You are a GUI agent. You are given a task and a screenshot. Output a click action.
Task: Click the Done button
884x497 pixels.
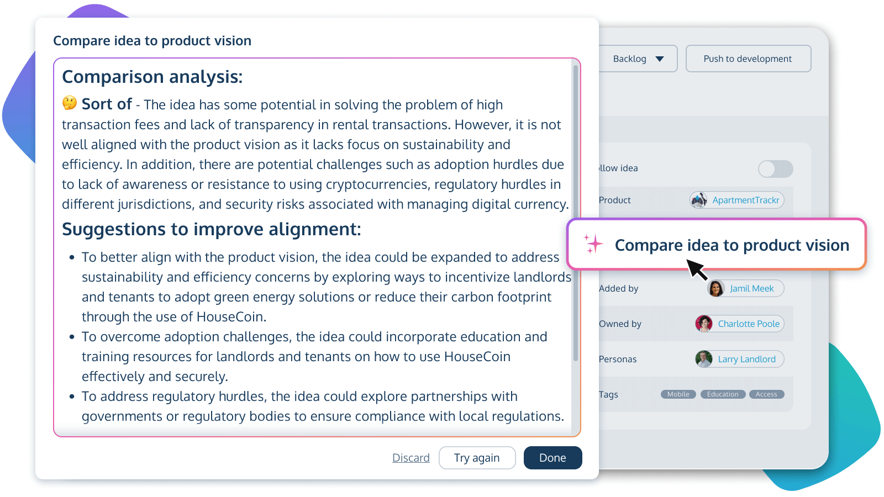(x=552, y=457)
